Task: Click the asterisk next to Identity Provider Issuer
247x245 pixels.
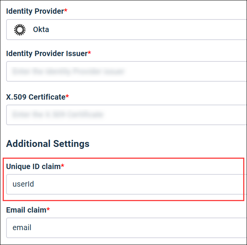Action: pyautogui.click(x=90, y=53)
